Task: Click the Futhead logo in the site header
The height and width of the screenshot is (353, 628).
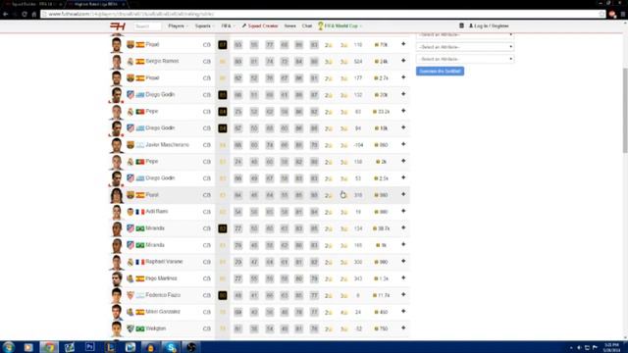Action: 118,26
